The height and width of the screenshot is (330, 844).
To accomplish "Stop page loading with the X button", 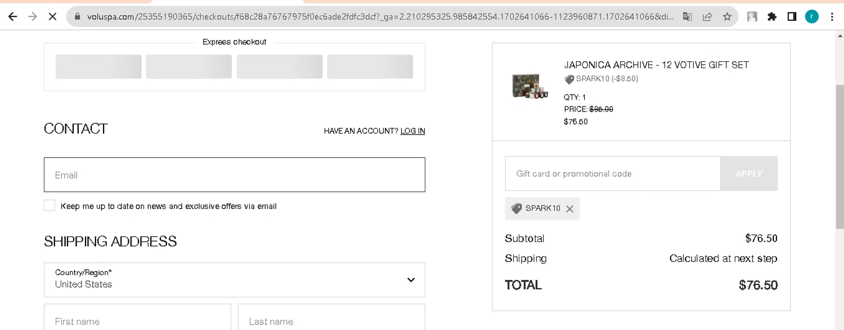I will 52,16.
